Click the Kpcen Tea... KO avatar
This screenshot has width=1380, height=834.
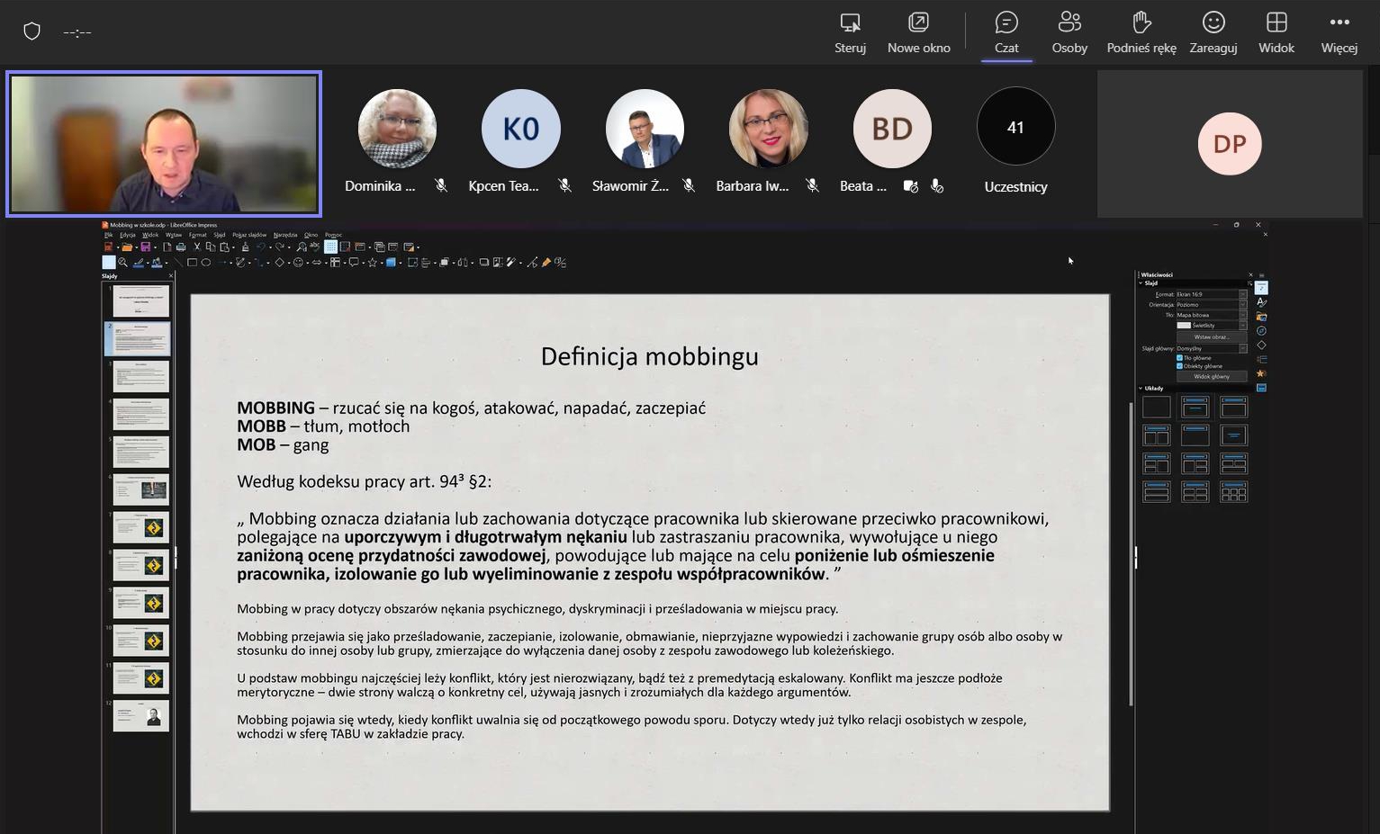click(x=520, y=129)
